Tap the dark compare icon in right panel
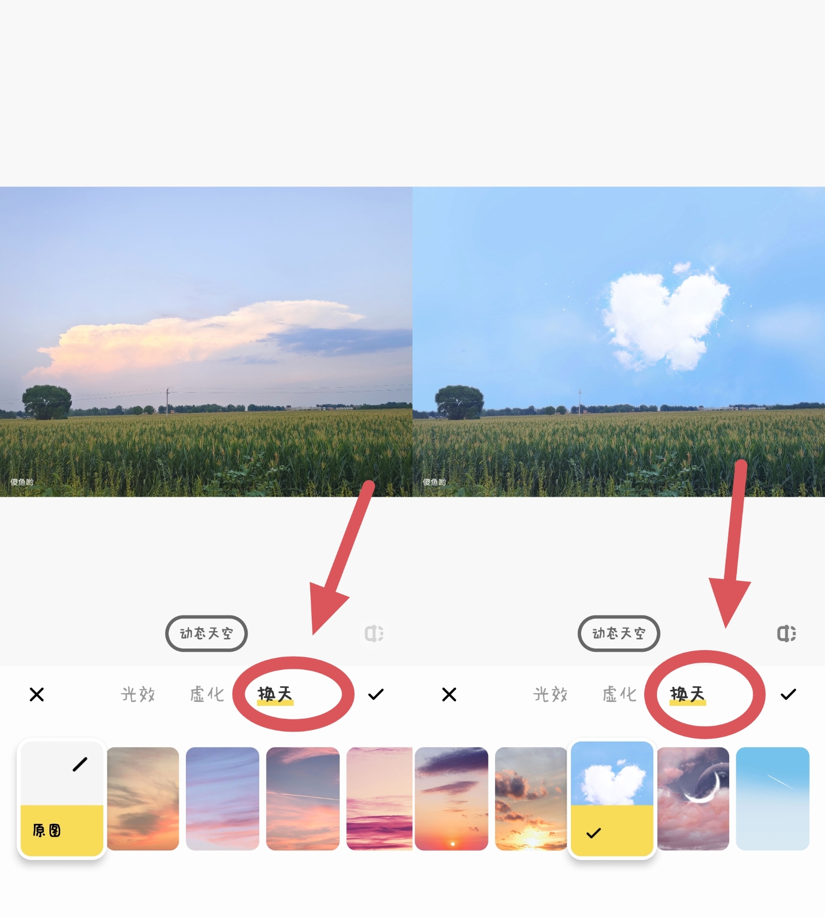825x917 pixels. 787,633
